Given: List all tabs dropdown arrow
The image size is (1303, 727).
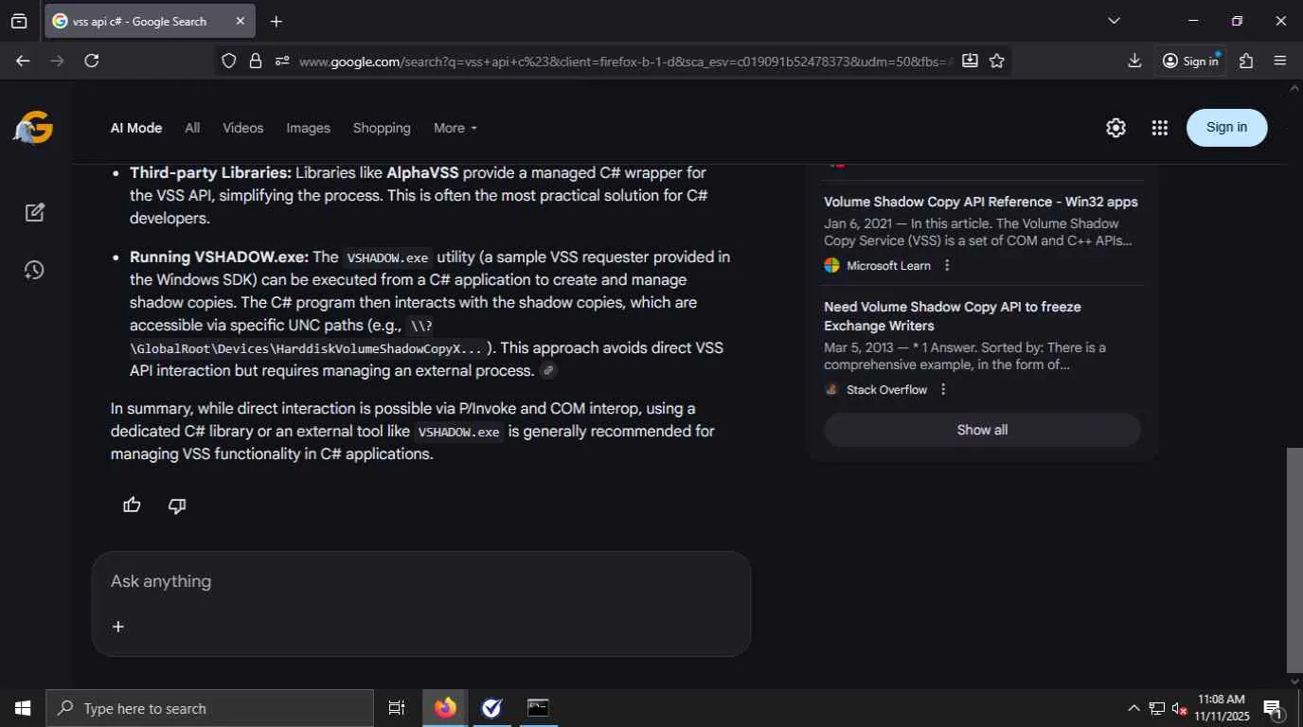Looking at the screenshot, I should [x=1114, y=21].
